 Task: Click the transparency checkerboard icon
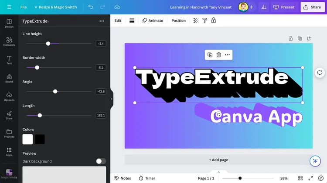tap(196, 20)
